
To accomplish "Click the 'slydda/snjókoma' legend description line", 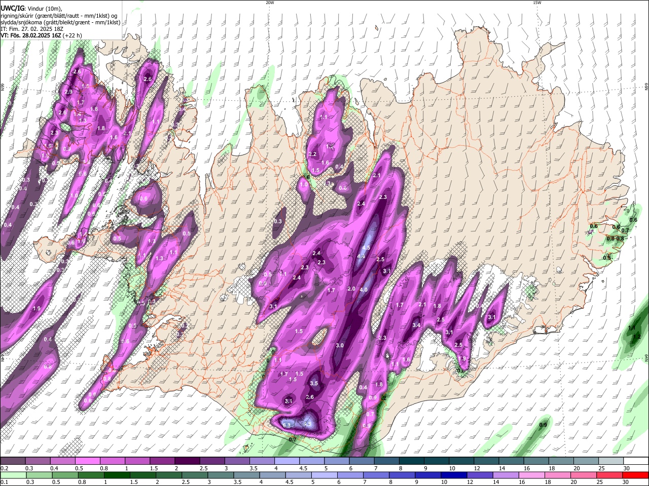I will (x=60, y=22).
